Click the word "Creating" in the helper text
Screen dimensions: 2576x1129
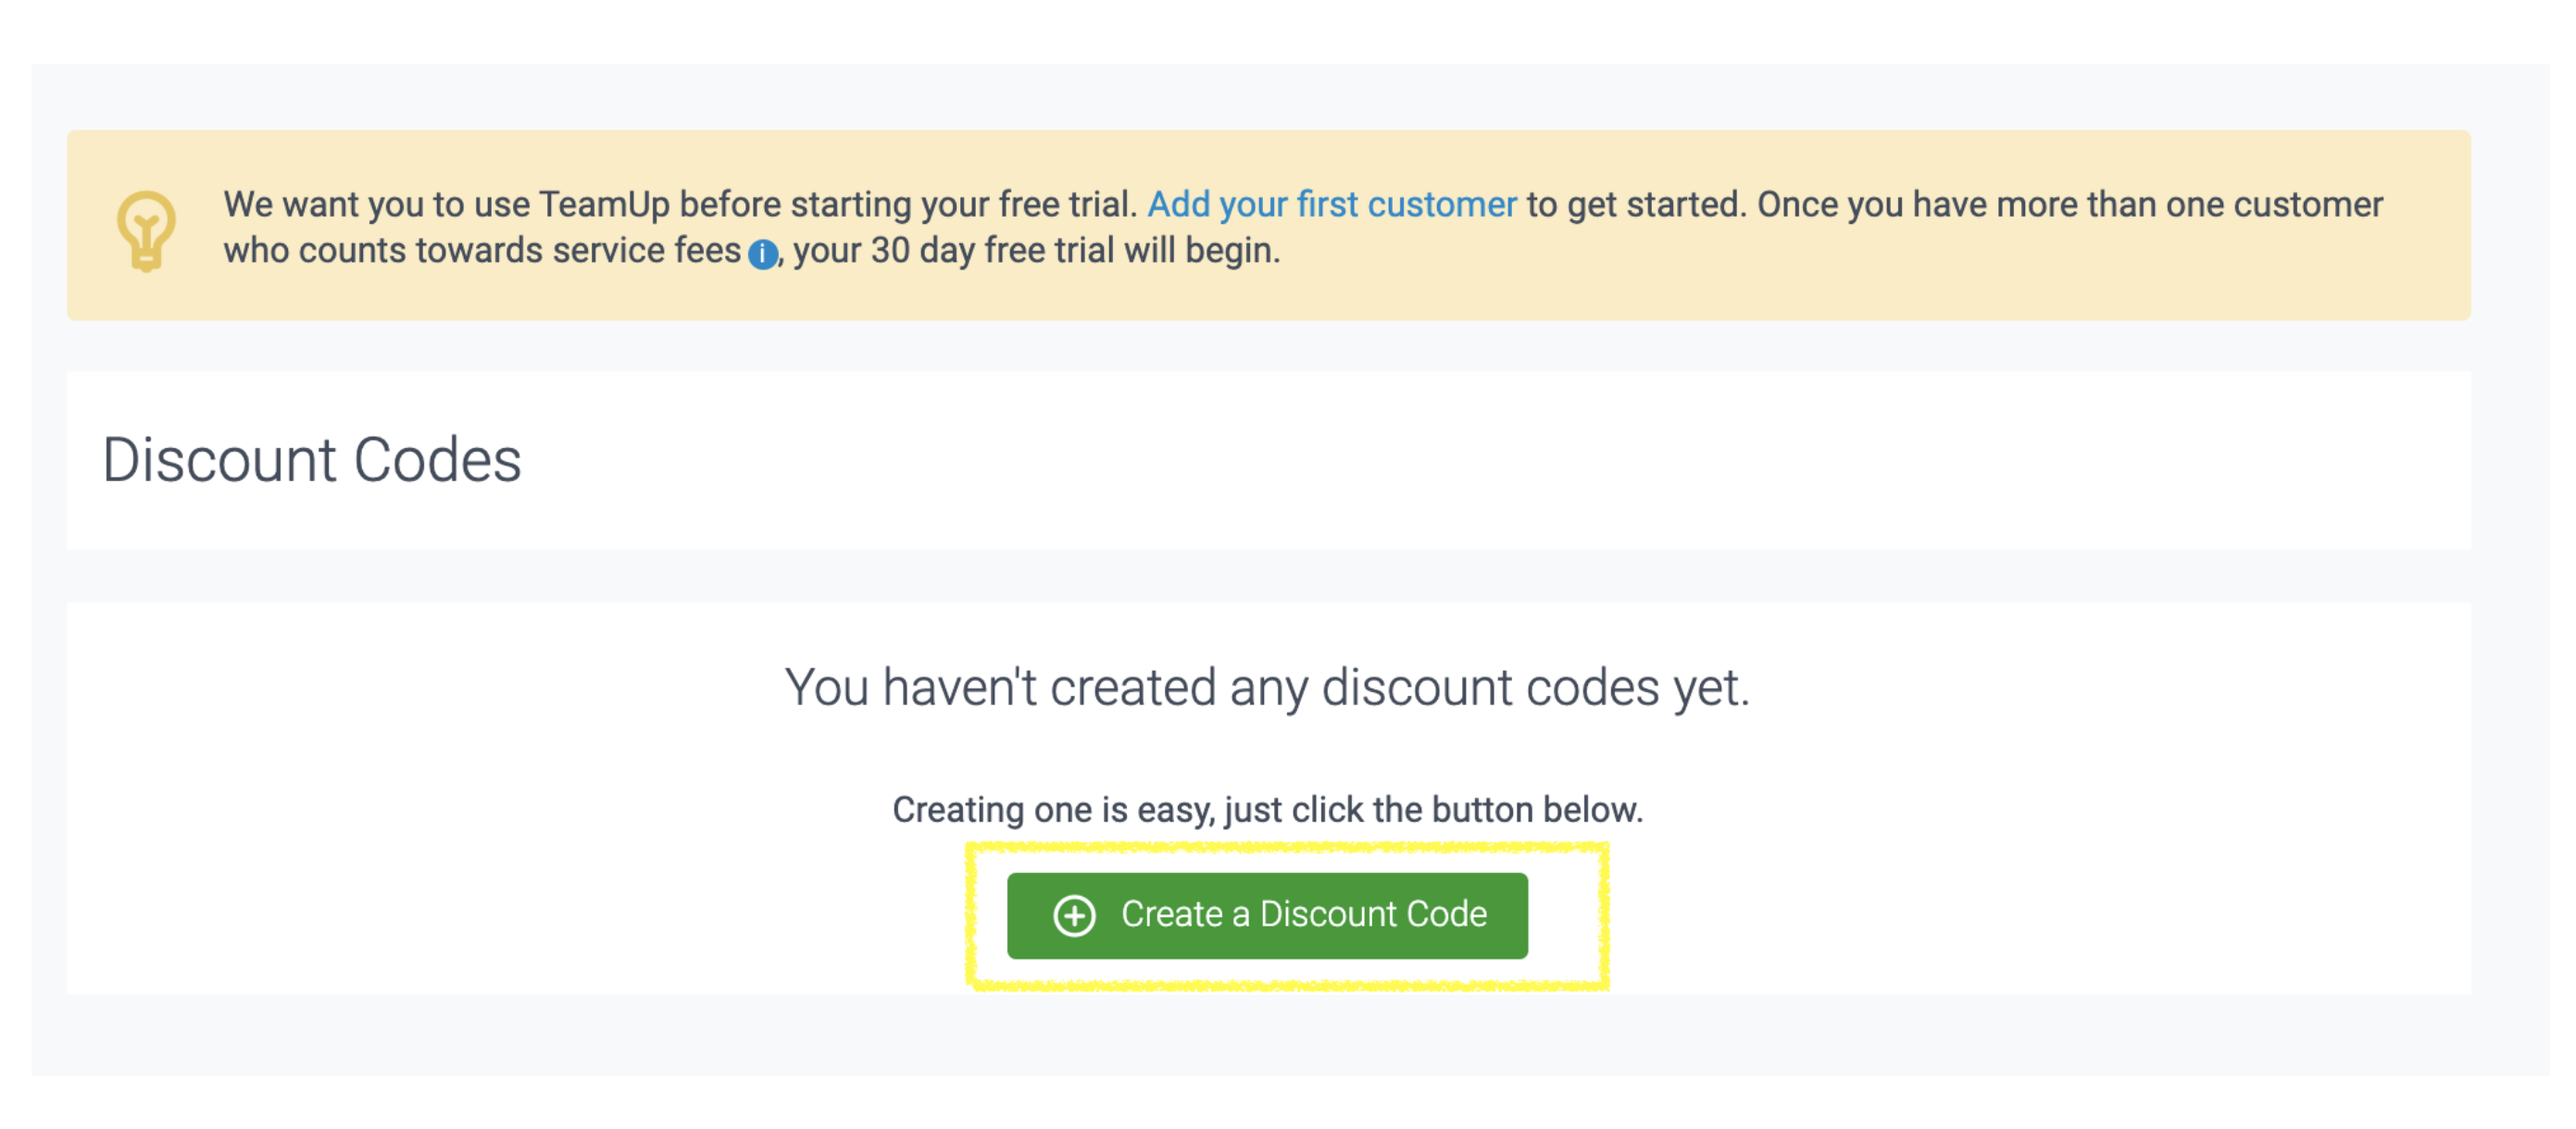[x=958, y=810]
